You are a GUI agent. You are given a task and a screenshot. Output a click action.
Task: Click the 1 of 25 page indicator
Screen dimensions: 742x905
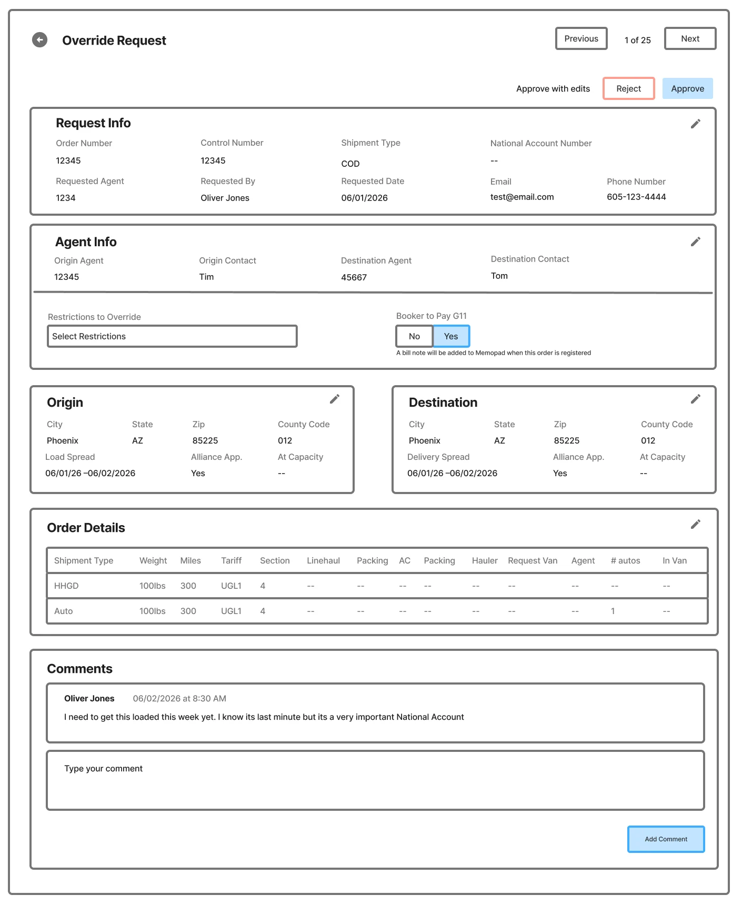point(637,40)
